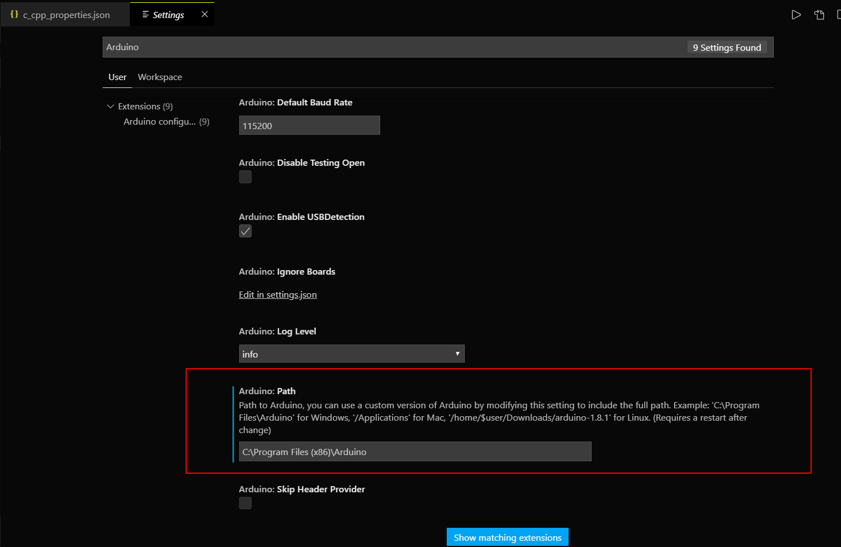This screenshot has width=841, height=547.
Task: Run the file with the play icon
Action: pyautogui.click(x=796, y=15)
